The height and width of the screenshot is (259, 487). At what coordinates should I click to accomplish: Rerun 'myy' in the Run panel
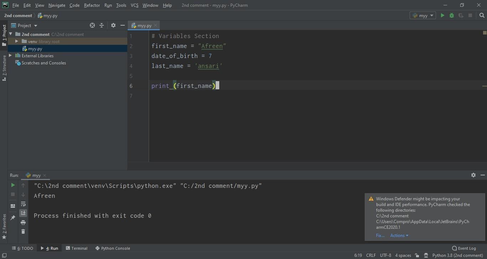click(x=13, y=185)
